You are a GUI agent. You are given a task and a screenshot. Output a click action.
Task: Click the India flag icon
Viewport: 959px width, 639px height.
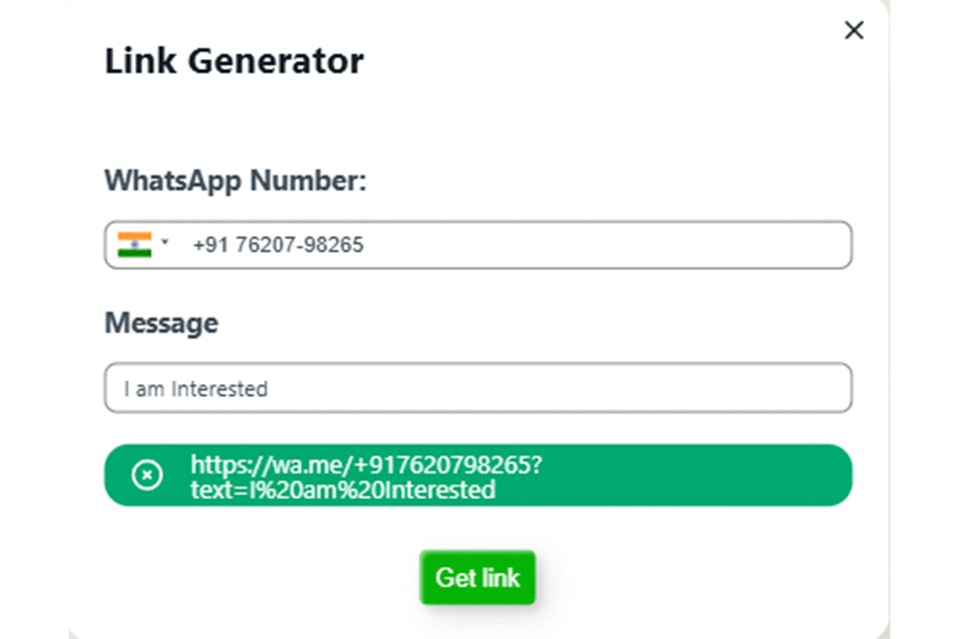[x=134, y=244]
